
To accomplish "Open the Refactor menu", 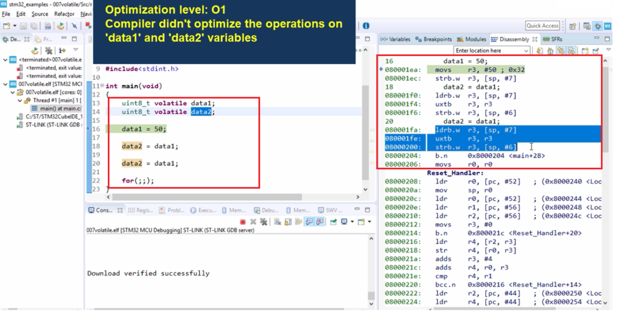I will pyautogui.click(x=64, y=14).
